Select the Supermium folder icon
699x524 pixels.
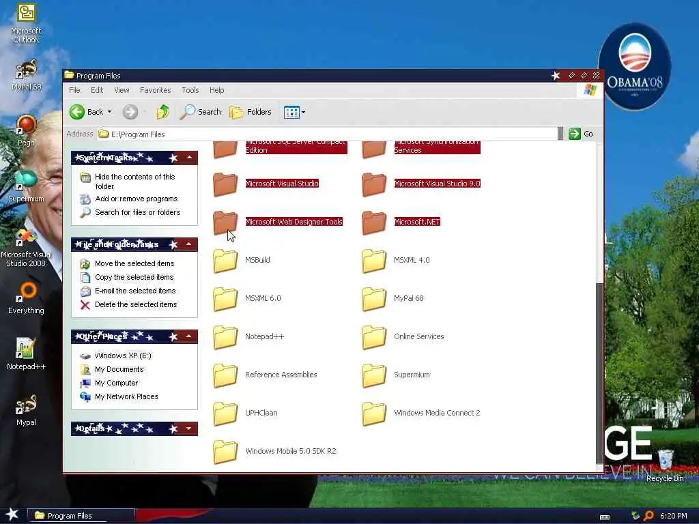tap(374, 375)
